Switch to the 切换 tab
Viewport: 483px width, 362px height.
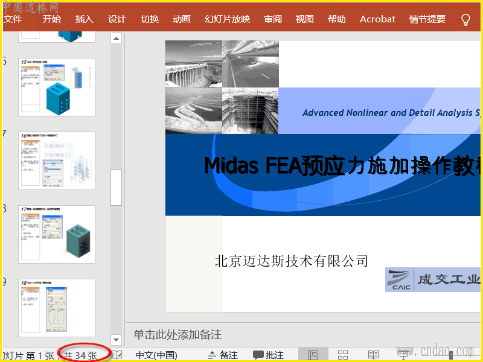point(150,19)
